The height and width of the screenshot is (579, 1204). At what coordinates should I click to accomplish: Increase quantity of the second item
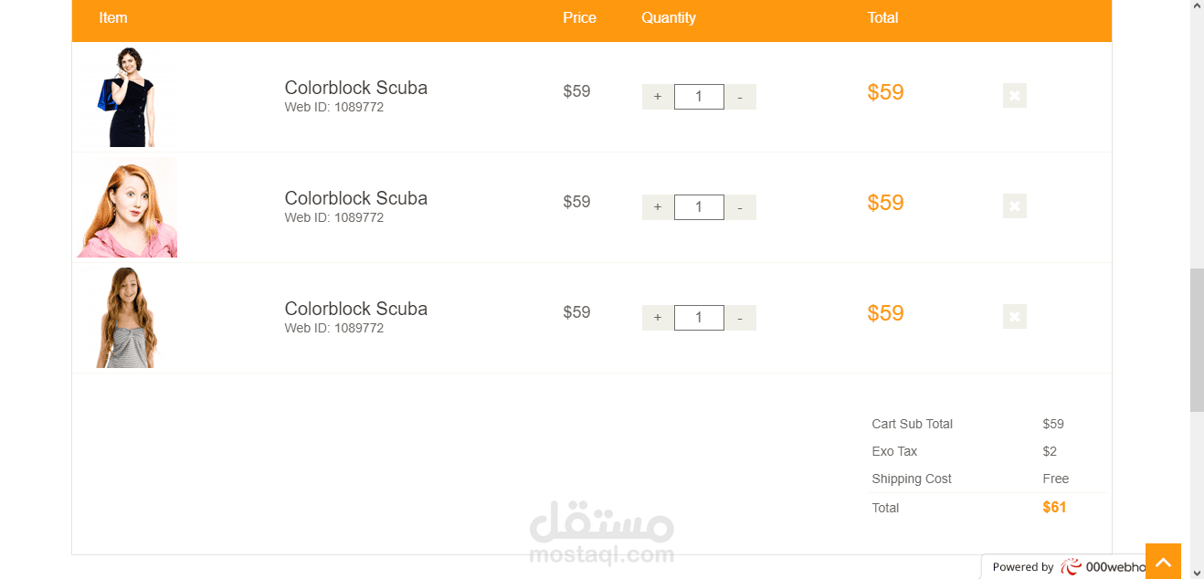pos(658,207)
